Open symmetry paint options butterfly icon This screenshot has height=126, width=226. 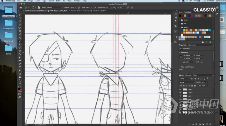132,7
